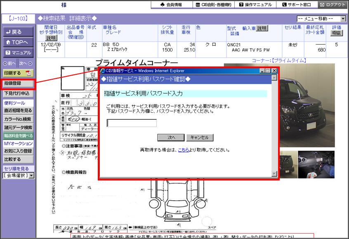Click the password input field in dialog
The image size is (349, 239).
[x=132, y=123]
